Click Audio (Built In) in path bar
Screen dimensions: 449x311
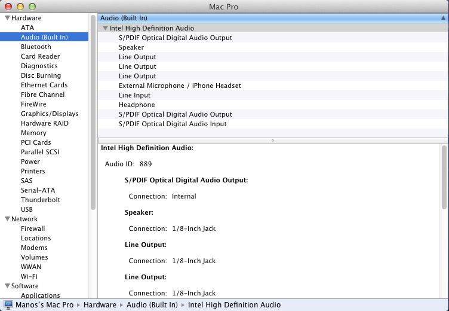click(x=152, y=304)
